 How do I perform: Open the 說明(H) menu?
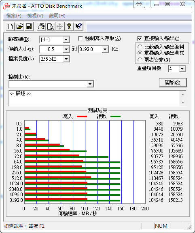point(57,16)
